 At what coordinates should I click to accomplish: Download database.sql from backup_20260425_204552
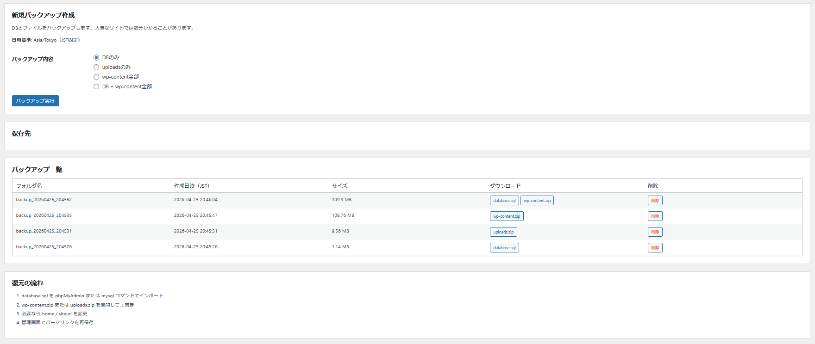[504, 201]
